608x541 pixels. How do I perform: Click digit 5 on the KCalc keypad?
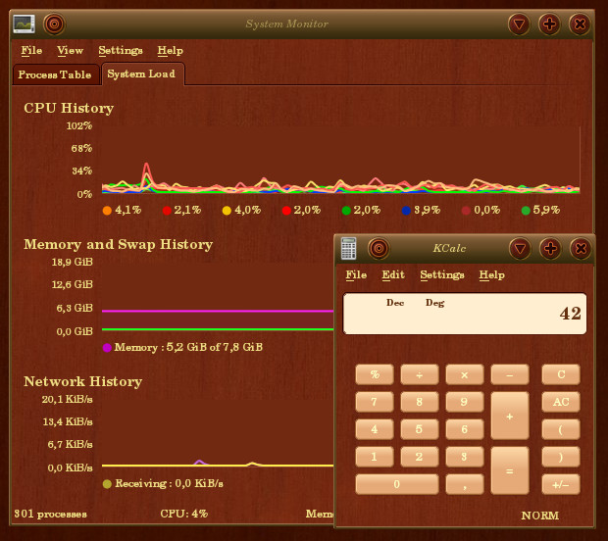420,429
